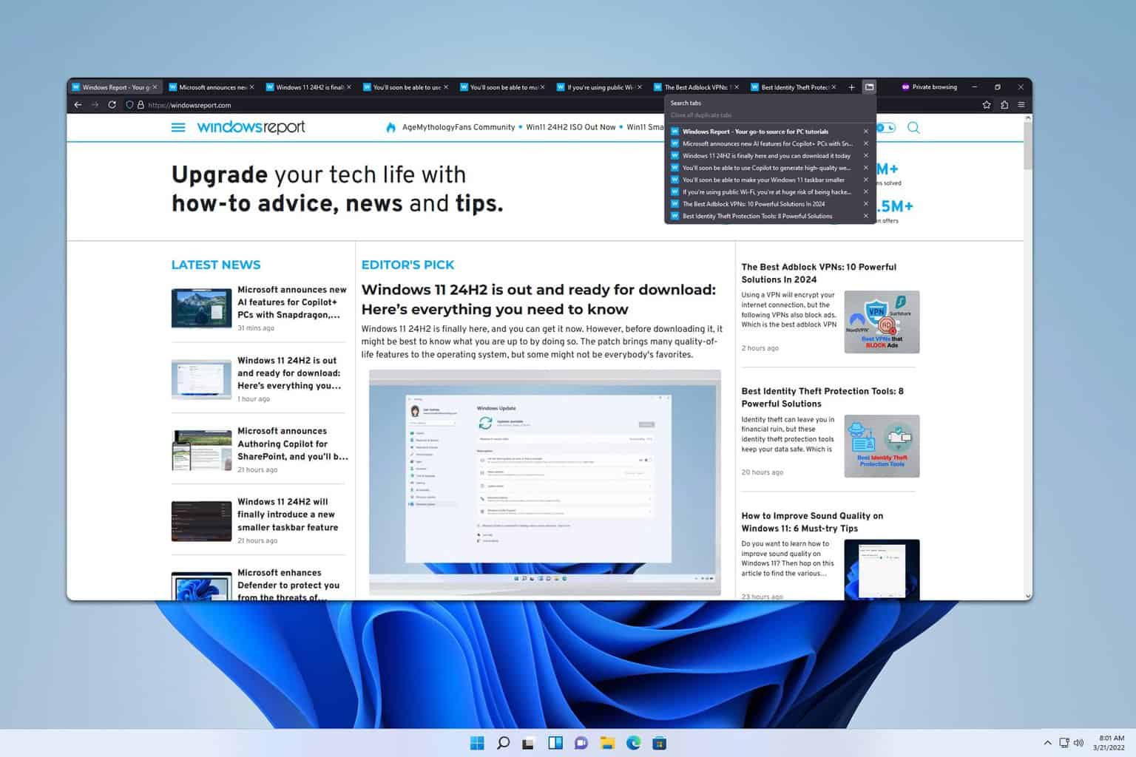The height and width of the screenshot is (757, 1136).
Task: Click the taskbar clock showing 8:01 AM
Action: pos(1109,743)
